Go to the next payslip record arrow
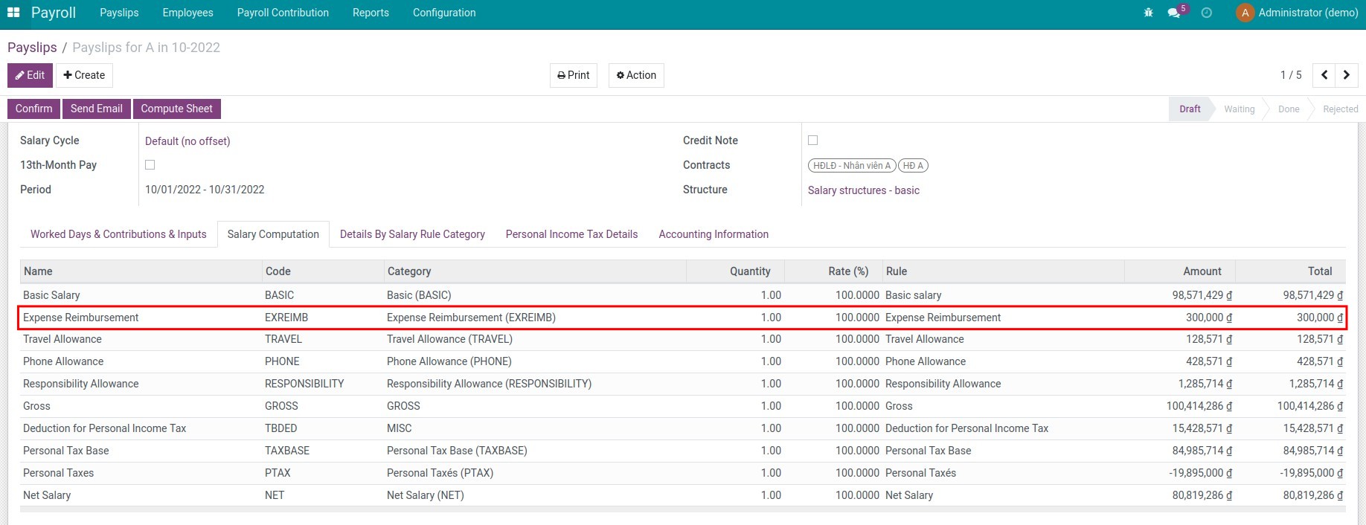Viewport: 1366px width, 525px height. click(1346, 75)
